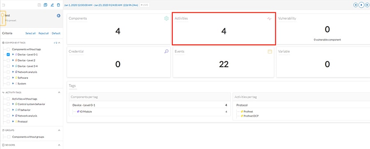The image size is (370, 149).
Task: Delete the preset with the trash icon
Action: point(58,5)
